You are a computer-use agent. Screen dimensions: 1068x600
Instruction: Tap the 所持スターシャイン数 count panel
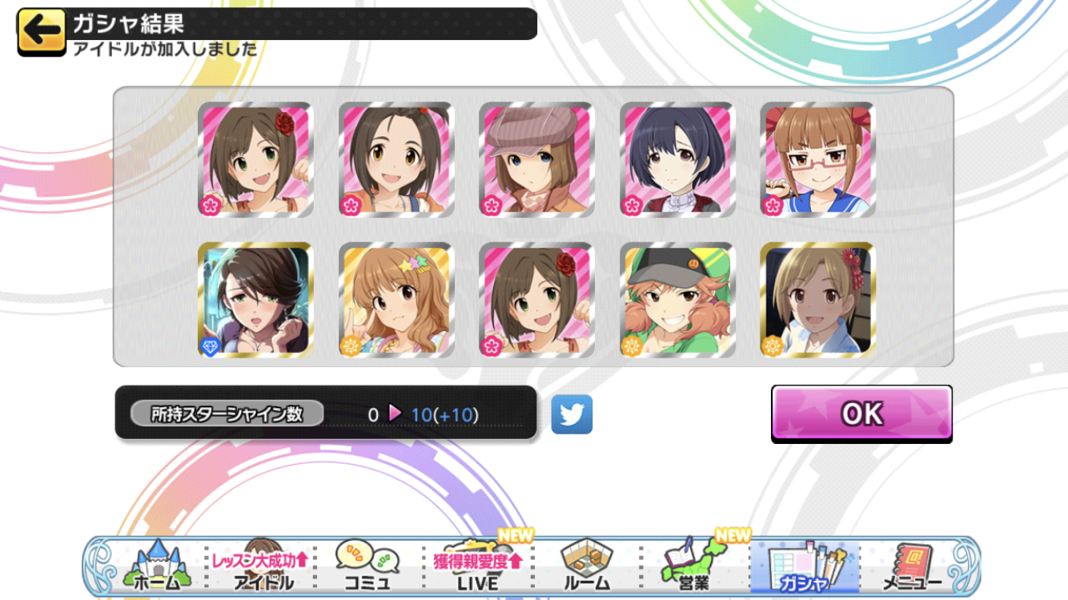click(x=326, y=413)
